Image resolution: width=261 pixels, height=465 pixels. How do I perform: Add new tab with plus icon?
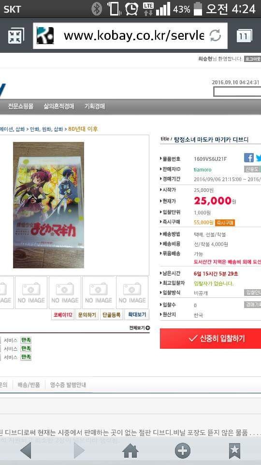click(x=183, y=451)
